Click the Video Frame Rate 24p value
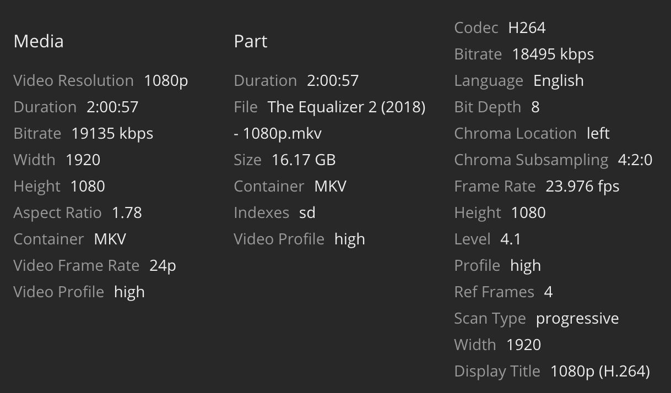This screenshot has height=393, width=671. pyautogui.click(x=163, y=265)
